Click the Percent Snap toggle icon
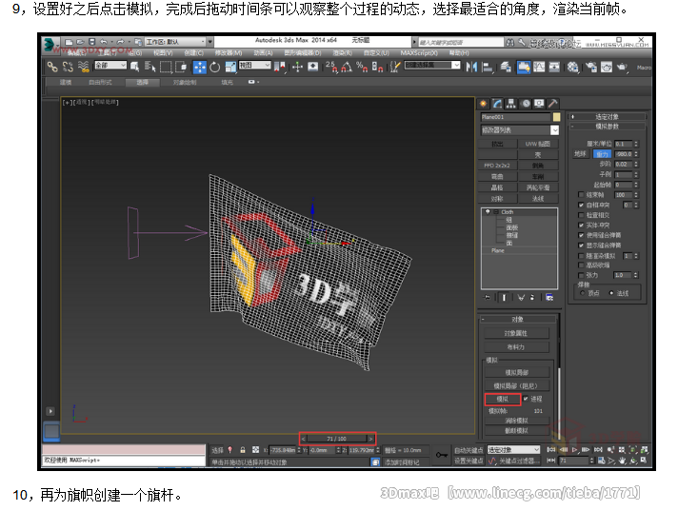The width and height of the screenshot is (678, 511). (362, 67)
